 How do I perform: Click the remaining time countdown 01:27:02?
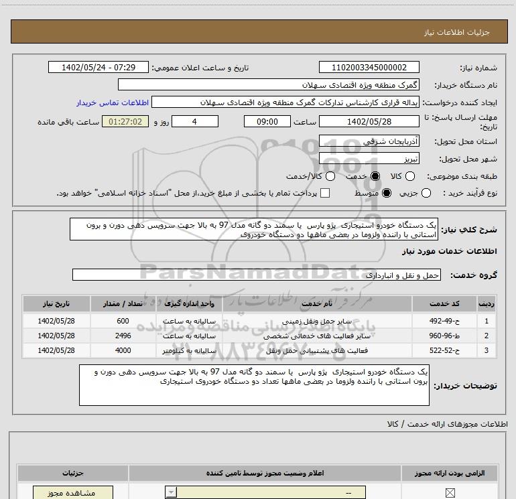[125, 121]
